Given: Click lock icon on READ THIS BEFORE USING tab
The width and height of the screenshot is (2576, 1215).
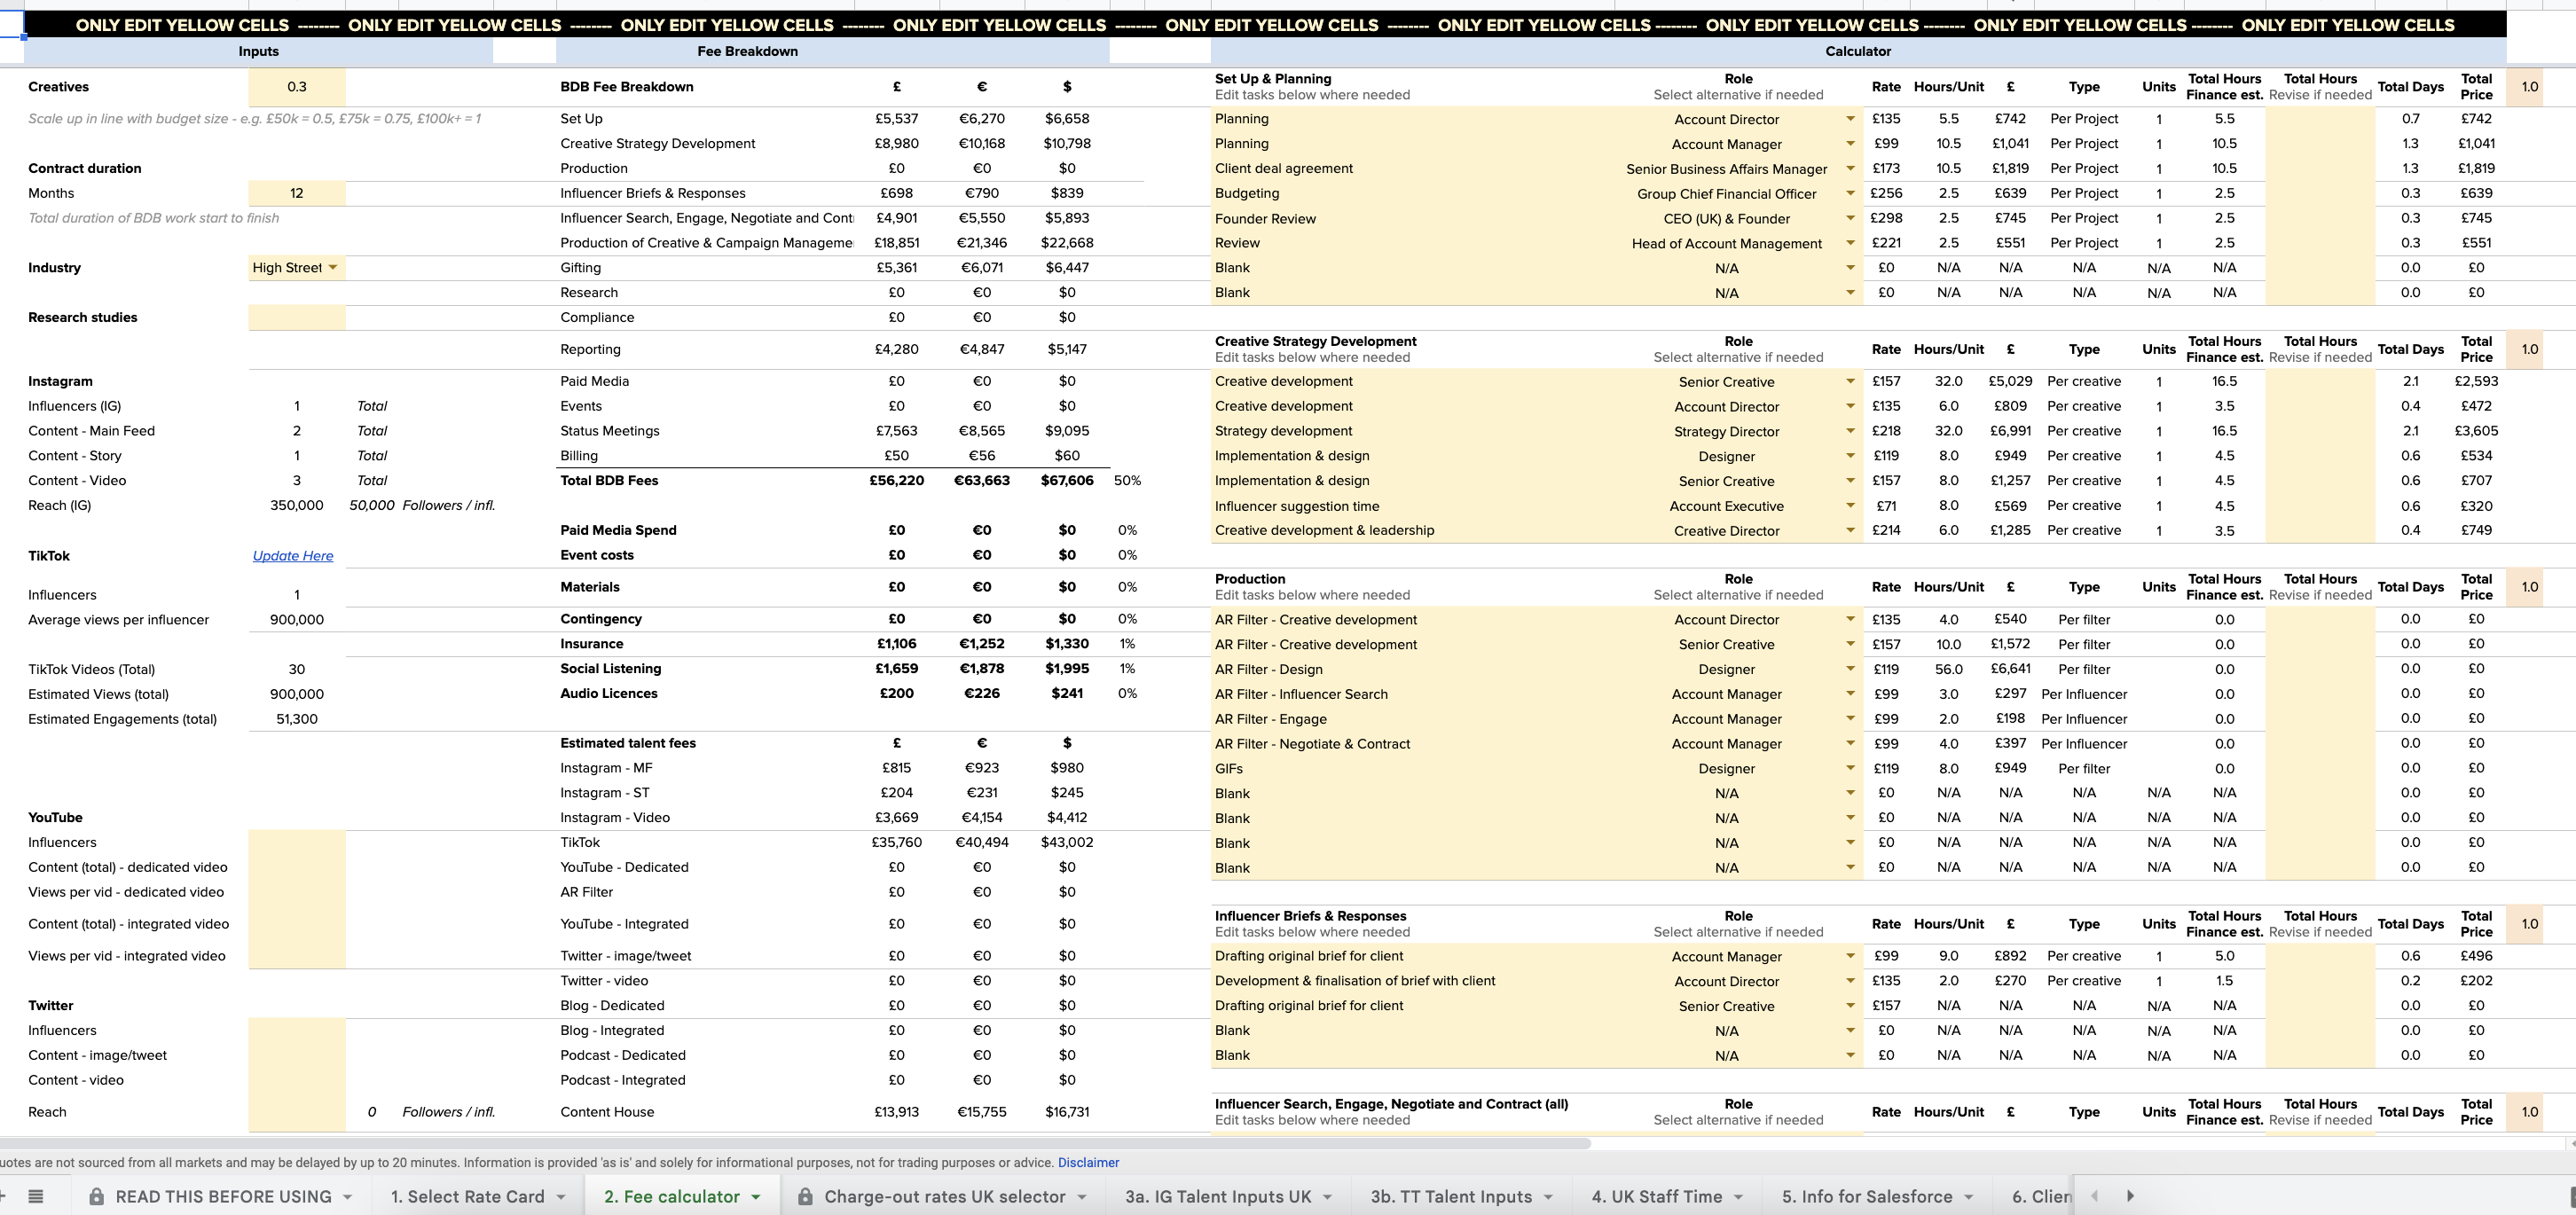Looking at the screenshot, I should 97,1196.
